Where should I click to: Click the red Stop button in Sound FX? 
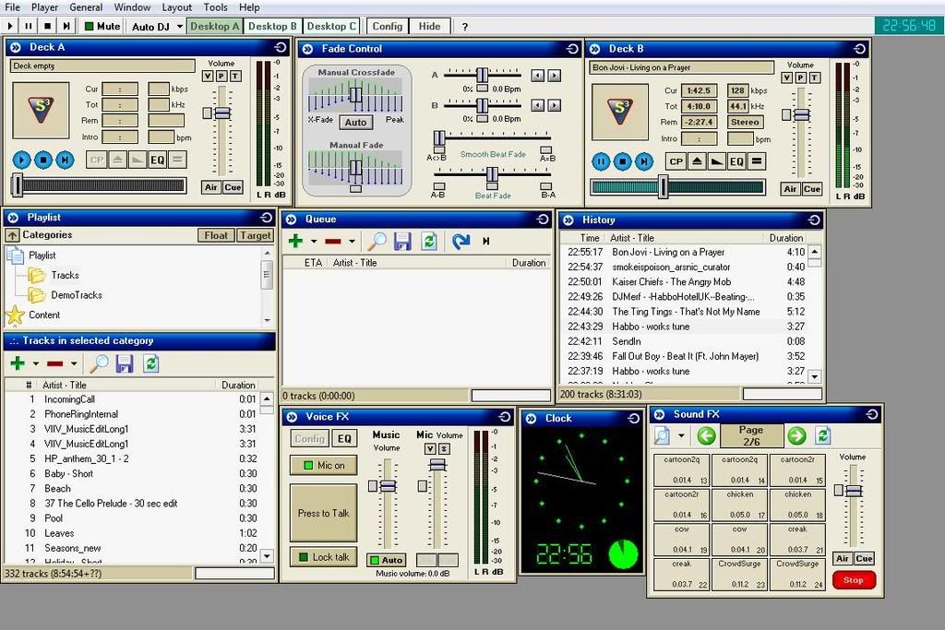click(854, 580)
